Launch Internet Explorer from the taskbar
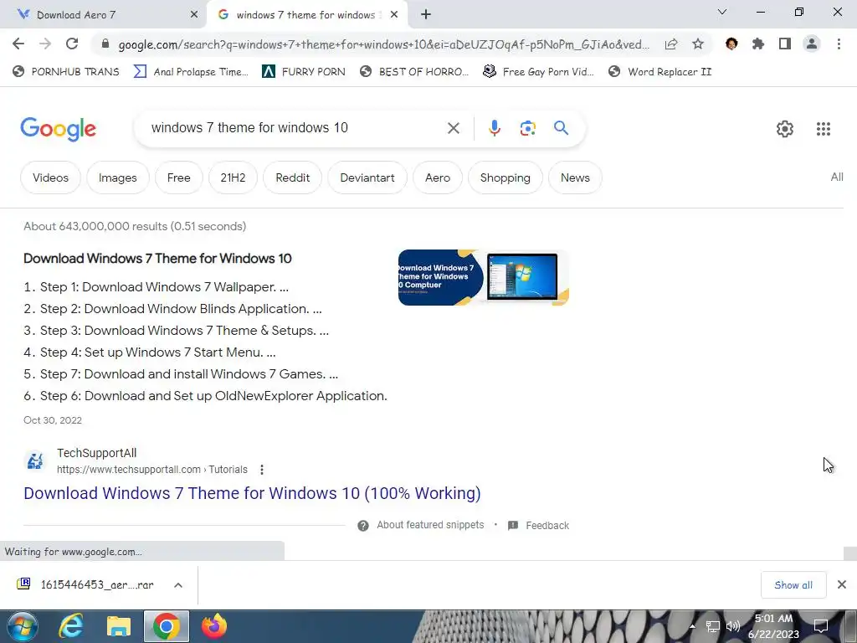857x643 pixels. (71, 626)
